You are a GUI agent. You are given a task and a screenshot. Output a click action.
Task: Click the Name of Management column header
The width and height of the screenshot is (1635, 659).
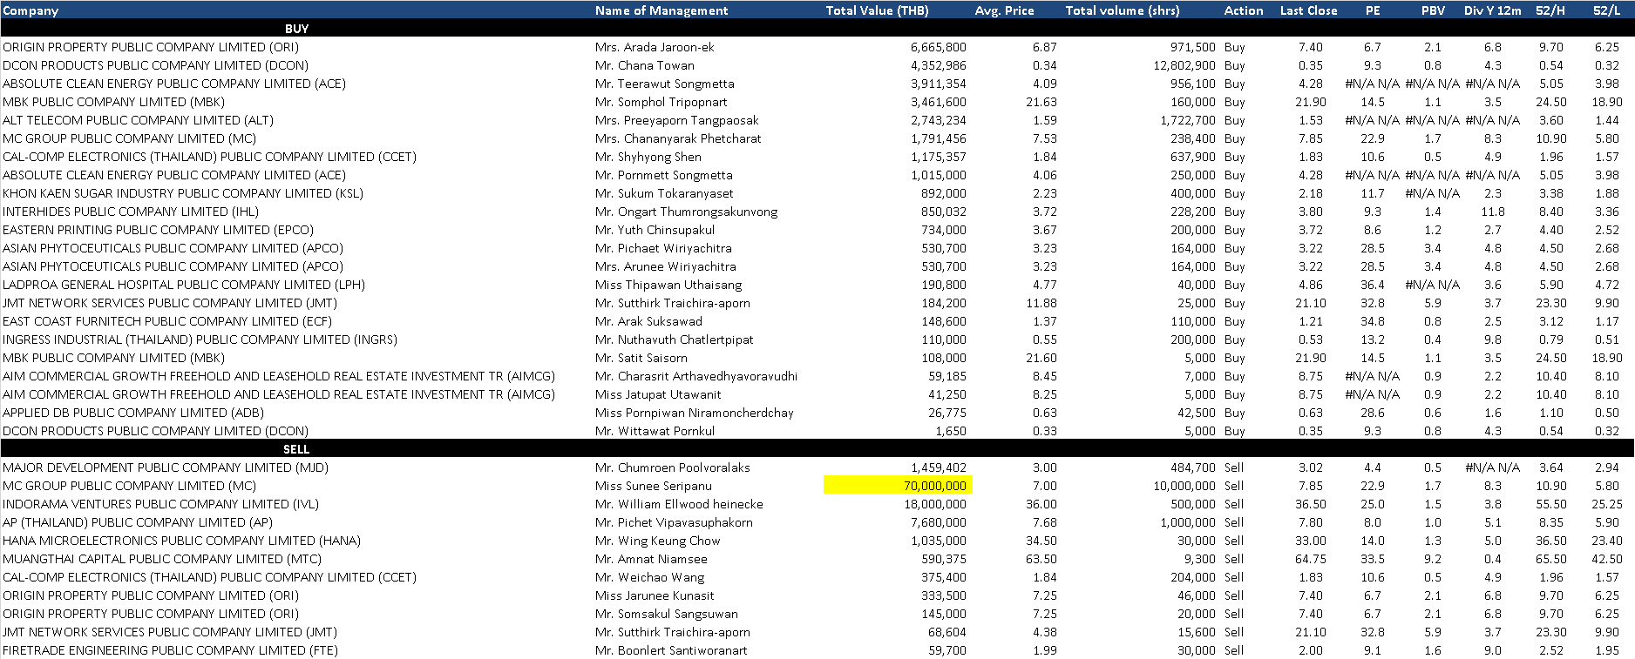tap(661, 10)
